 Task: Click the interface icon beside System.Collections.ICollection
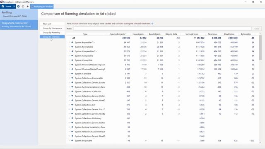(x=72, y=91)
